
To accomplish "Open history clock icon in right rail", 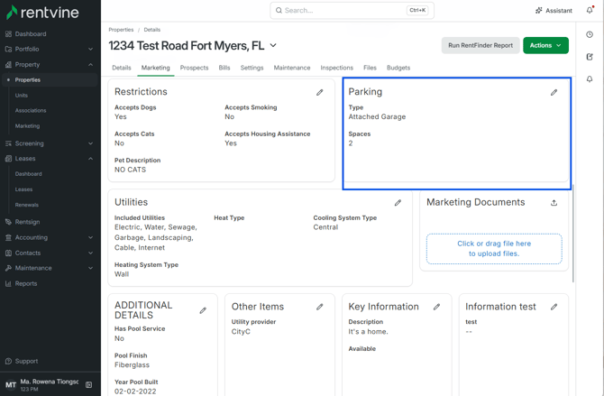I will (x=590, y=34).
